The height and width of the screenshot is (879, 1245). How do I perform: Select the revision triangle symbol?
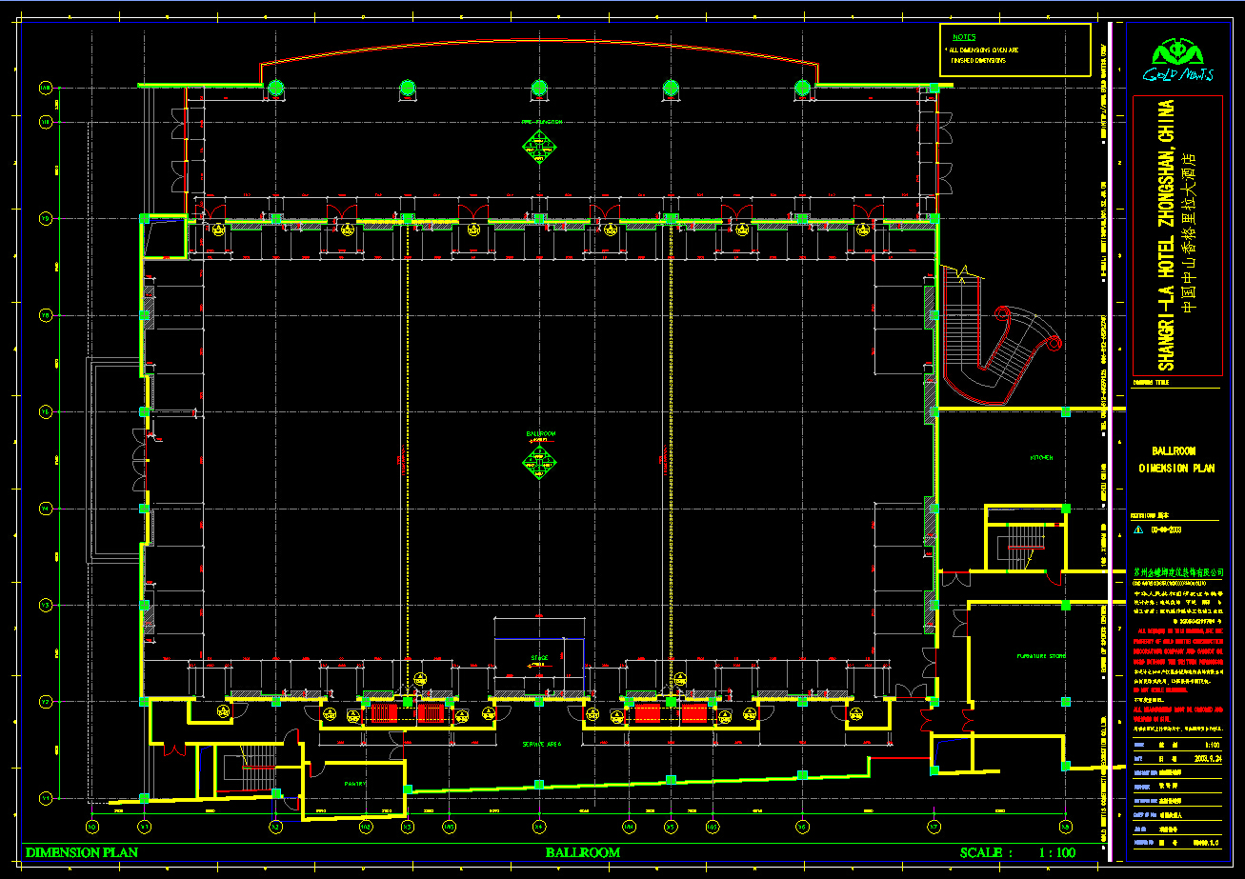1137,529
